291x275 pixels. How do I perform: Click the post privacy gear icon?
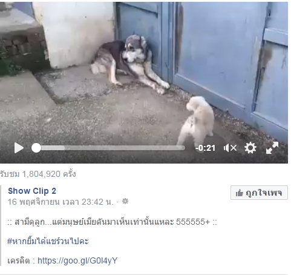point(125,201)
